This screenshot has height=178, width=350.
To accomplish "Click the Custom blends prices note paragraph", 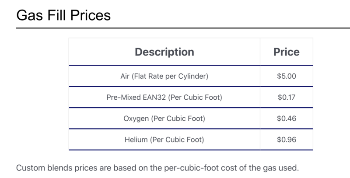I will [157, 168].
